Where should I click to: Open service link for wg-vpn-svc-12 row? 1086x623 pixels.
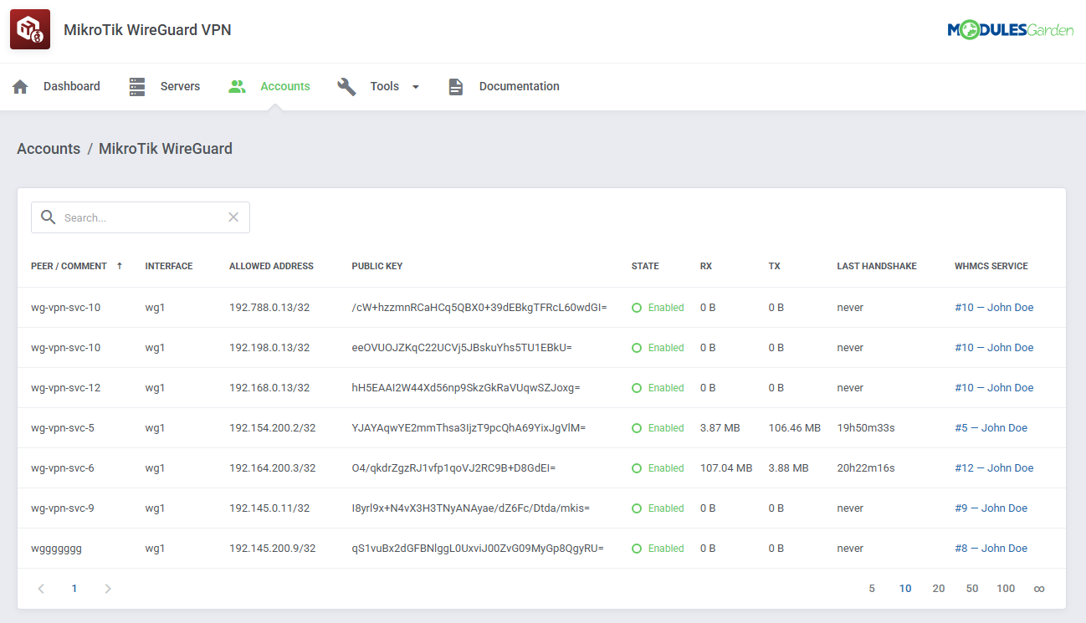tap(994, 388)
